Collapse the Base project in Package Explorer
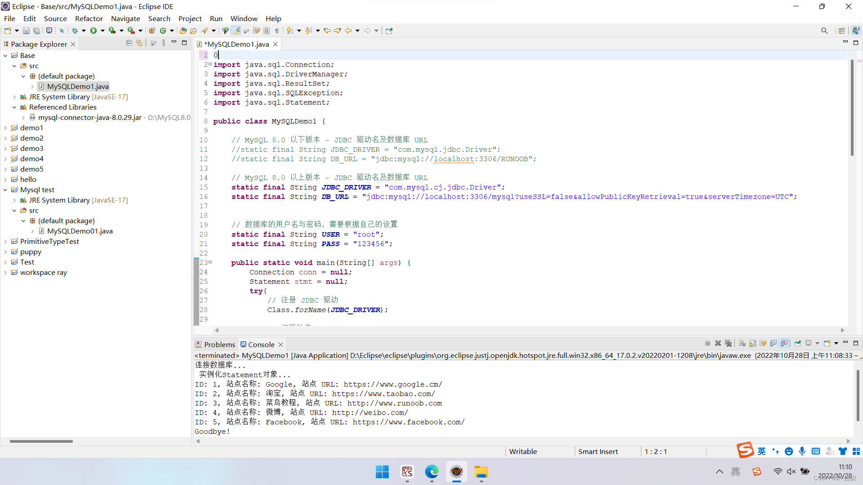The height and width of the screenshot is (485, 863). tap(5, 55)
